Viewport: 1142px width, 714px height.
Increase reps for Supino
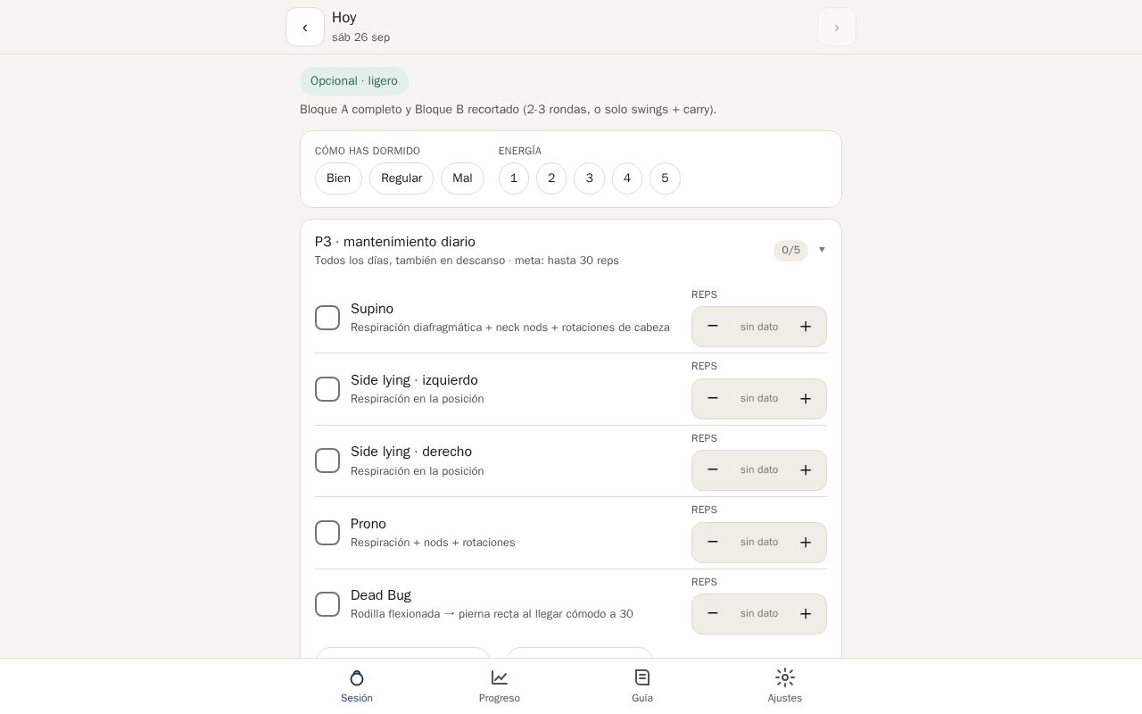[x=806, y=327]
